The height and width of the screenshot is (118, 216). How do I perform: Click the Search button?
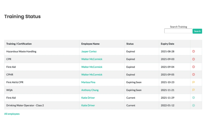(x=197, y=31)
